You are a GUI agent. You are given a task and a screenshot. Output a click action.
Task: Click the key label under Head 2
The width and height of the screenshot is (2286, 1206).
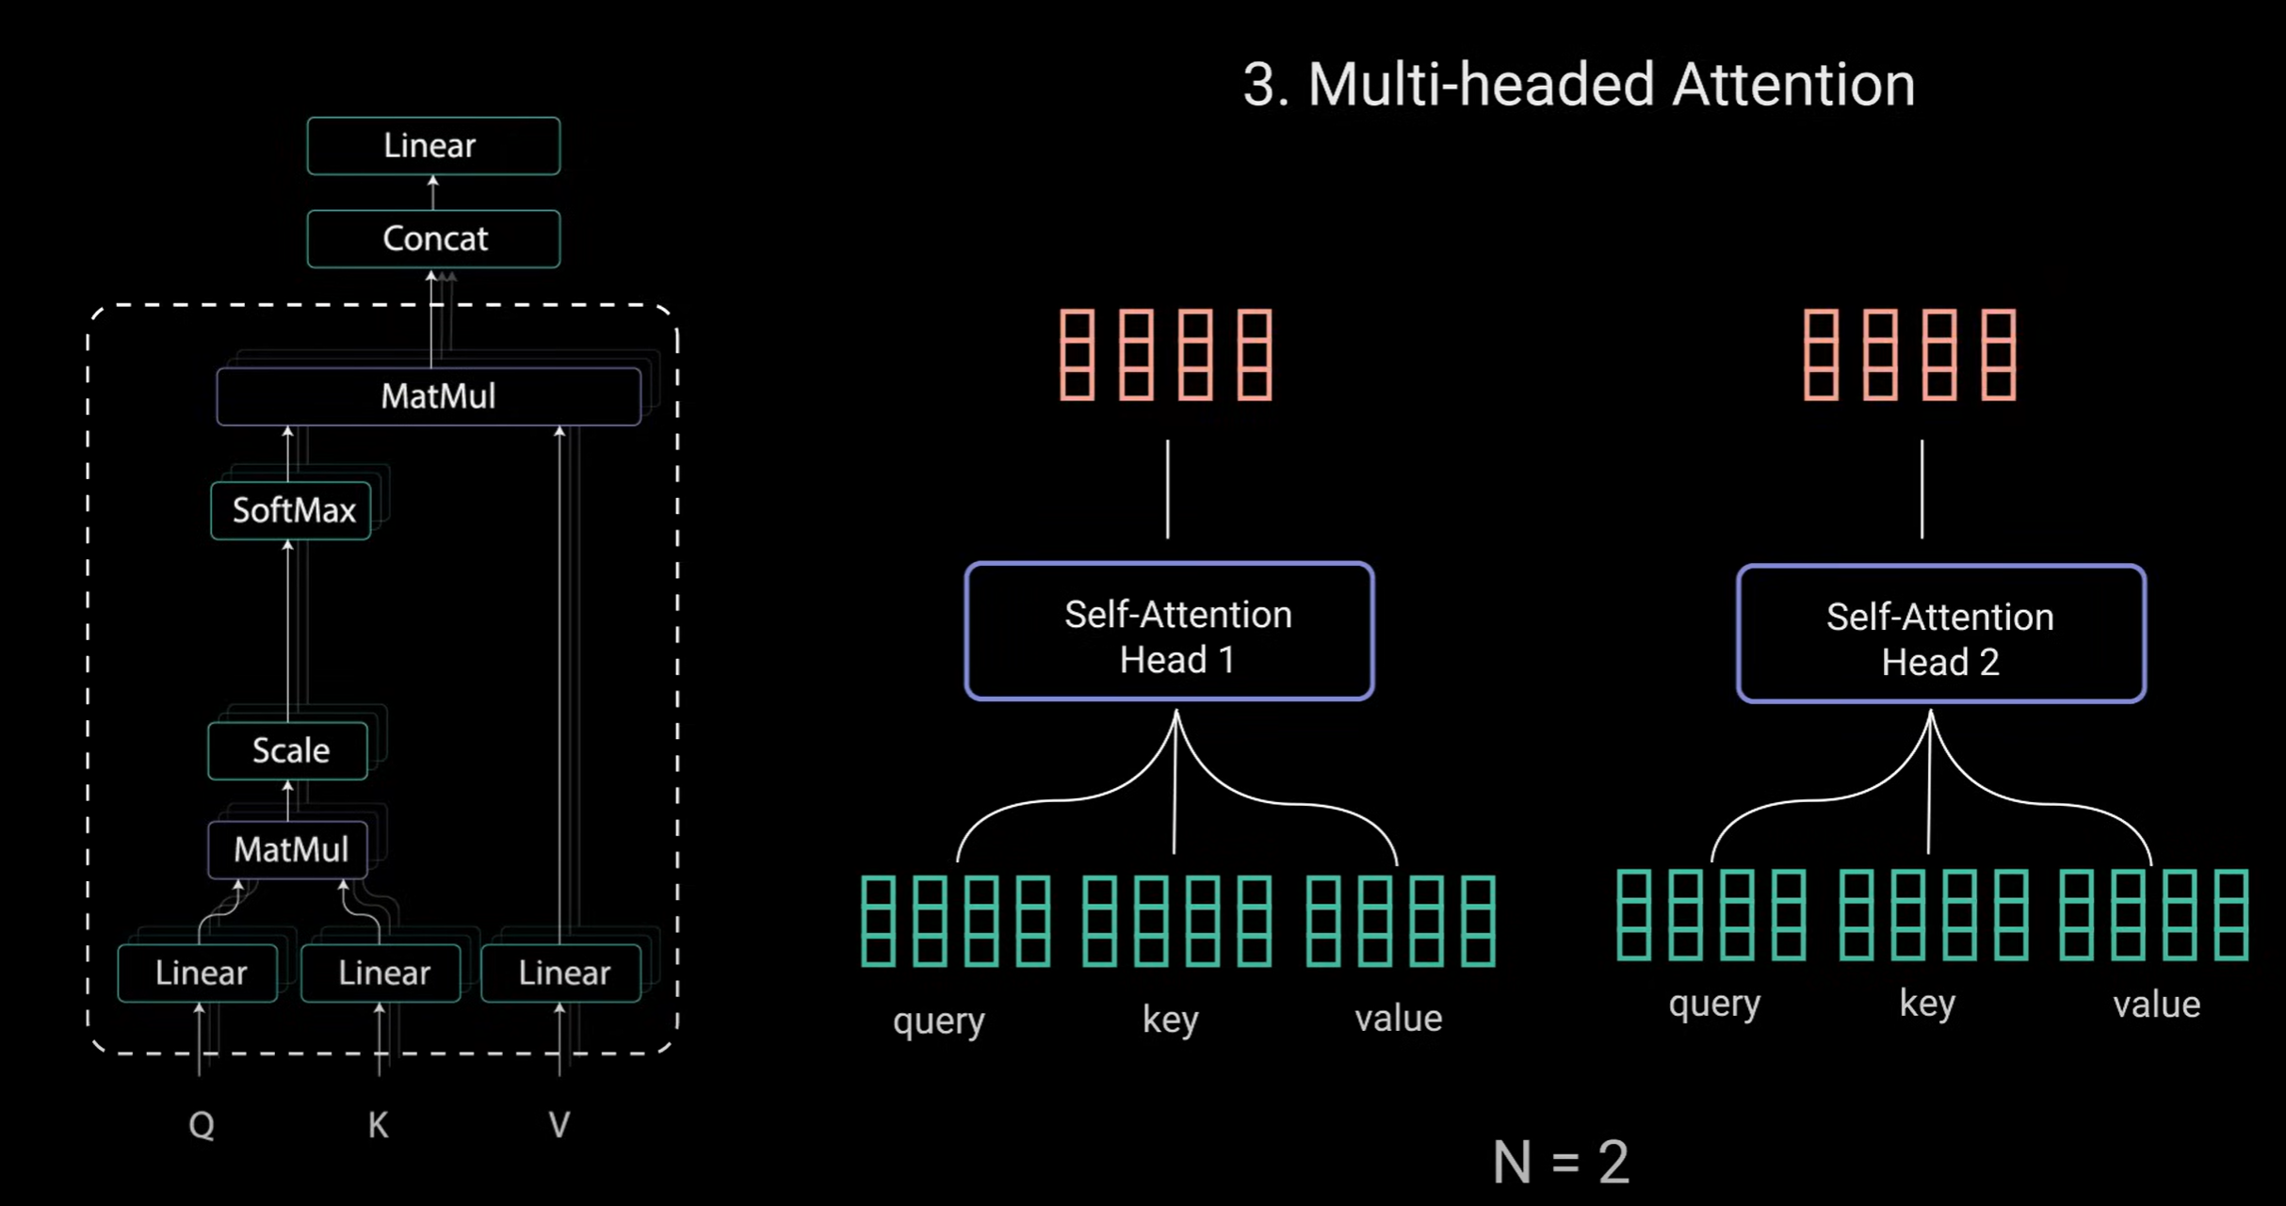1927,1004
